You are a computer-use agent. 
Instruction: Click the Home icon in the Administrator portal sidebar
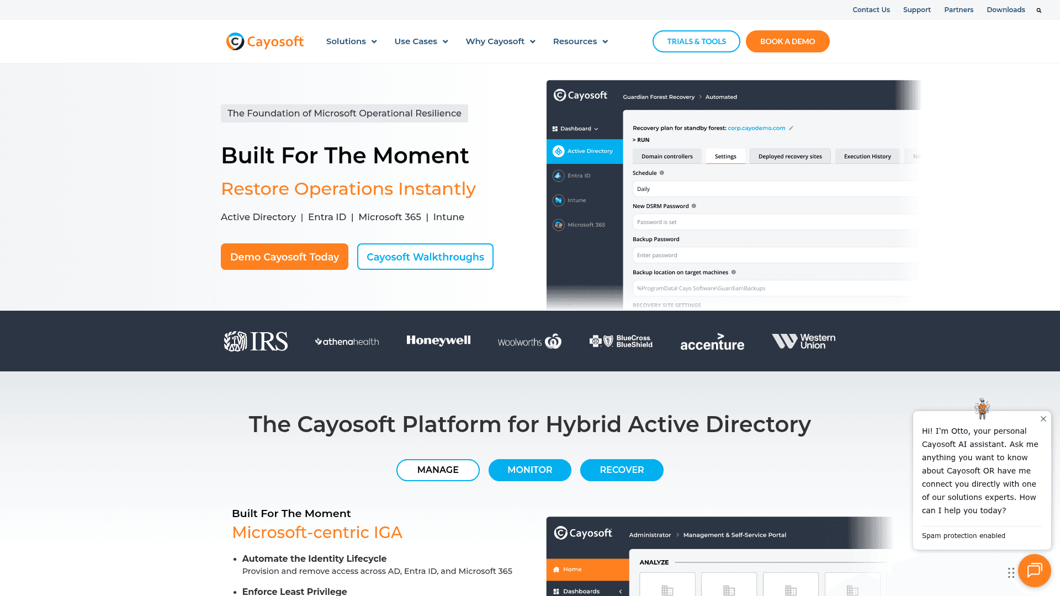pyautogui.click(x=556, y=570)
